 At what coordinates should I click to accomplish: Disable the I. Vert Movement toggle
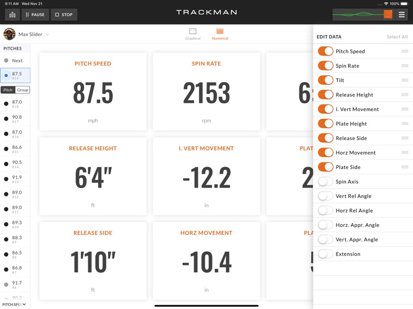tap(325, 109)
